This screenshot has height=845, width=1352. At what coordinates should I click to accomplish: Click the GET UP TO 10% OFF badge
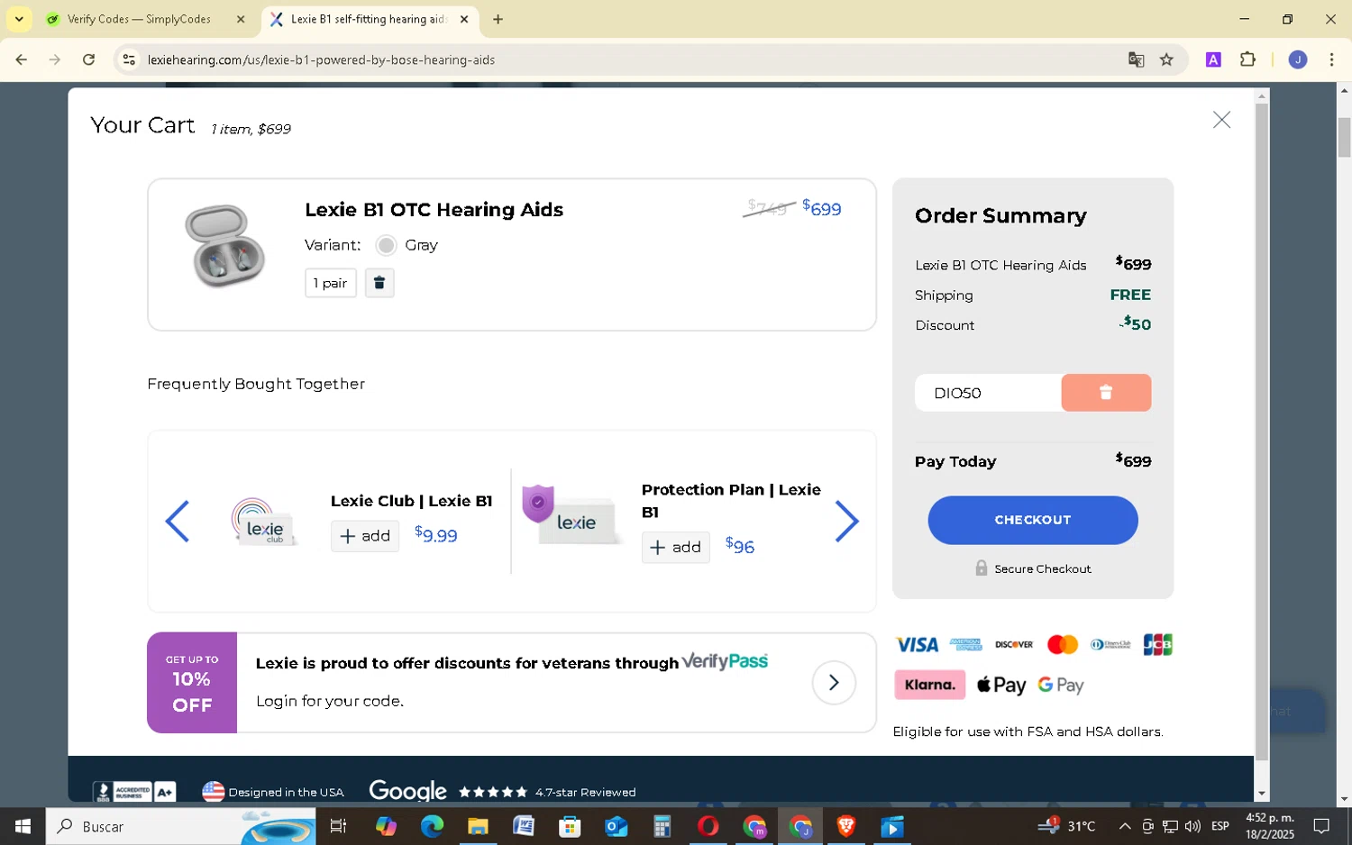192,683
